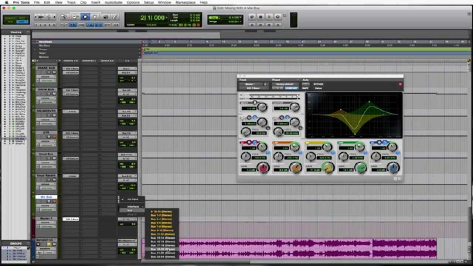Image resolution: width=473 pixels, height=266 pixels.
Task: Open D-Verb insert on DRUMREVER track
Action: [71, 111]
